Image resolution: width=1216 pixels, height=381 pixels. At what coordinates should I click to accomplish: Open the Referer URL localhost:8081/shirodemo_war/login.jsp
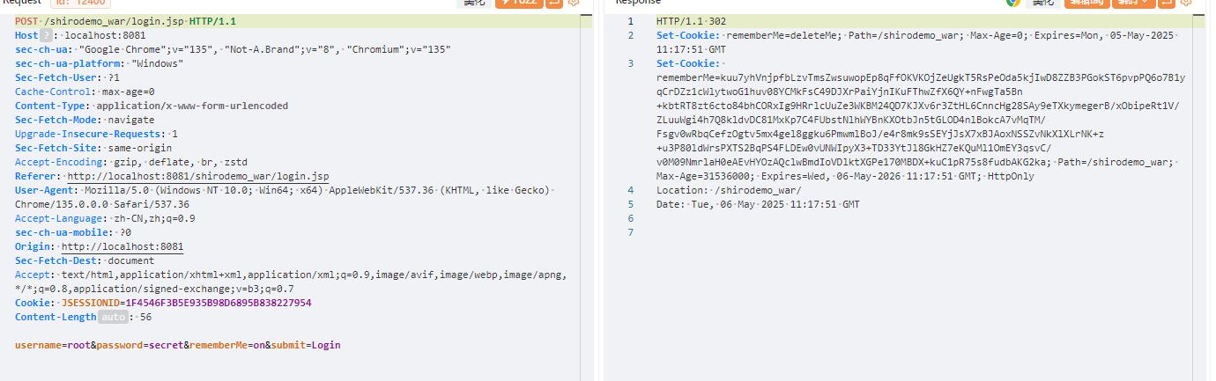click(x=198, y=176)
